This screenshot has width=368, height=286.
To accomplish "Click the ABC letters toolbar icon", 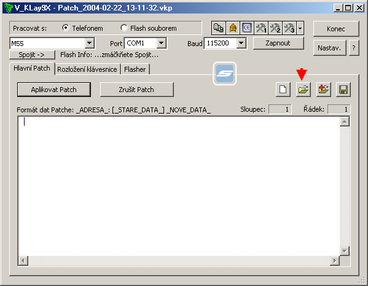I will [219, 28].
